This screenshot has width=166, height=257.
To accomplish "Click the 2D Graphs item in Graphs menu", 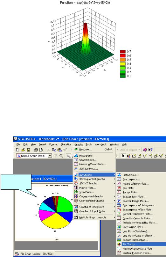I will pyautogui.click(x=94, y=174).
